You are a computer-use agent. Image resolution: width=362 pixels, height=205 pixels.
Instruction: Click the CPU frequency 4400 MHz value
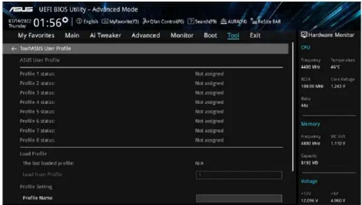[x=311, y=67]
